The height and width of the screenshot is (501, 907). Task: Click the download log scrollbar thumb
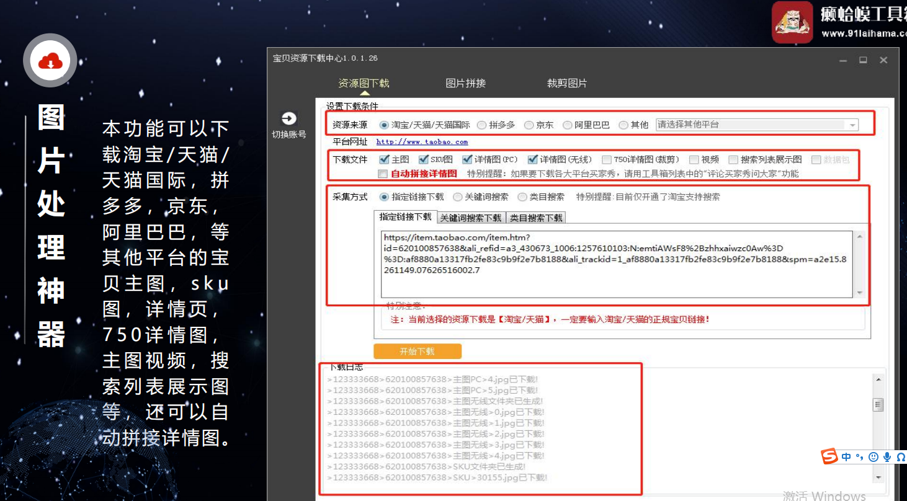(x=878, y=405)
